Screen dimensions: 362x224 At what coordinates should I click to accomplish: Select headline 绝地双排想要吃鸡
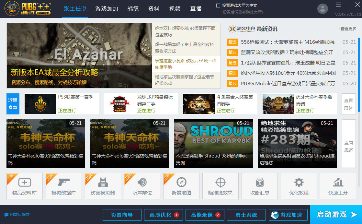186,31
